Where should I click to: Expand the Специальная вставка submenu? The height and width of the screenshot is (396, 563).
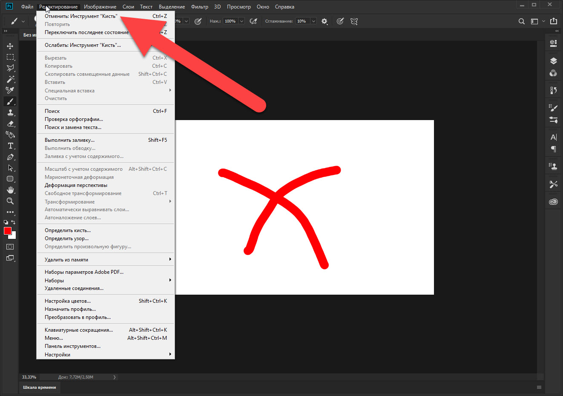(170, 90)
